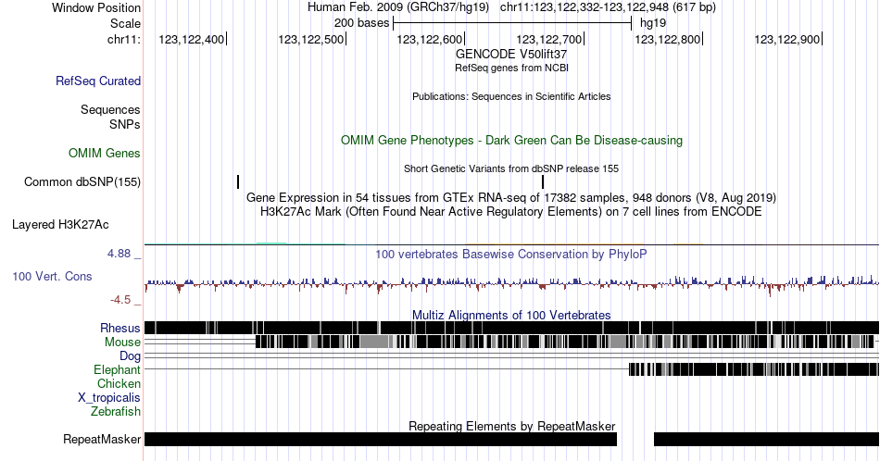Click the Sequences track label

110,110
